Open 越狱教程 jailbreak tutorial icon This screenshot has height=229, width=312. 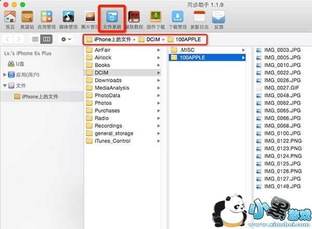[x=134, y=20]
